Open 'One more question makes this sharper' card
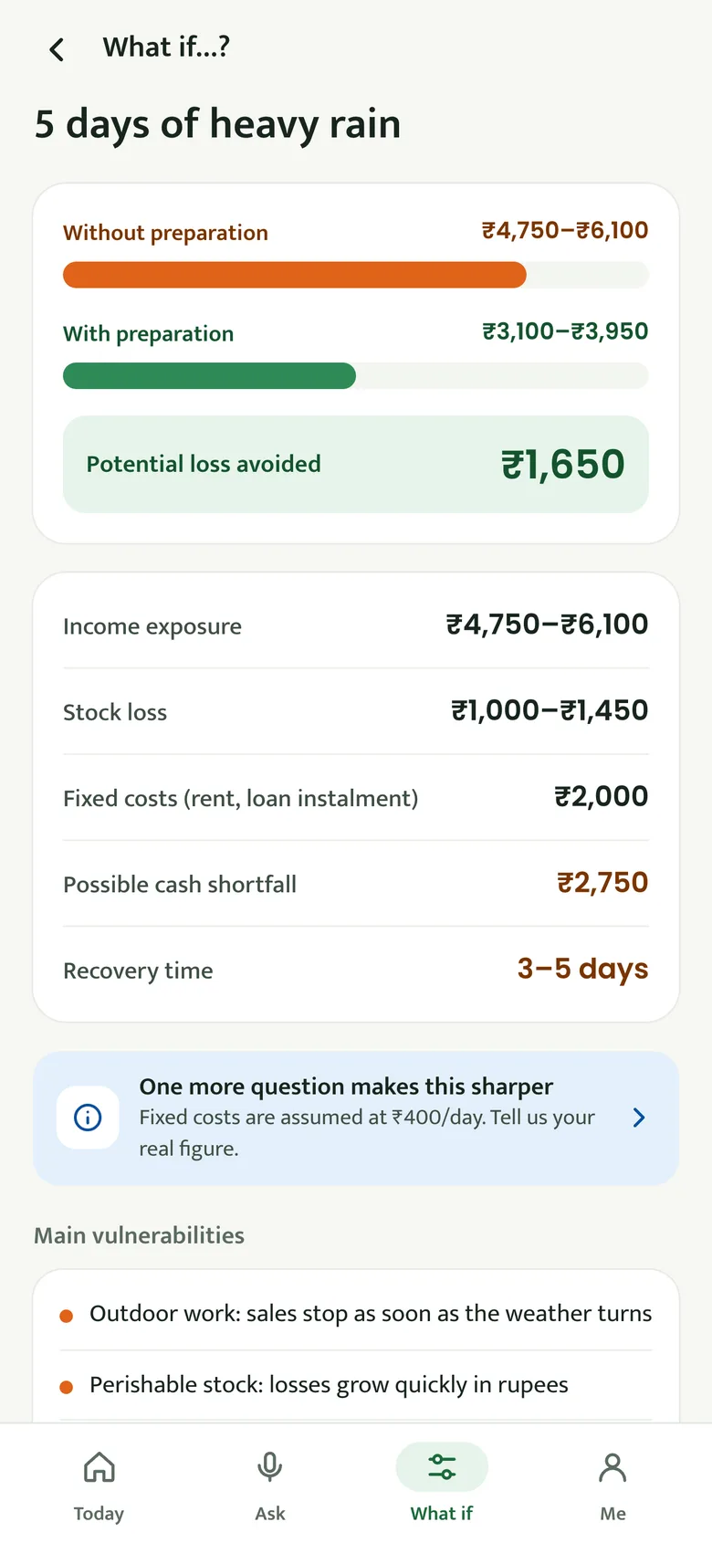Image resolution: width=712 pixels, height=1543 pixels. [x=356, y=1118]
